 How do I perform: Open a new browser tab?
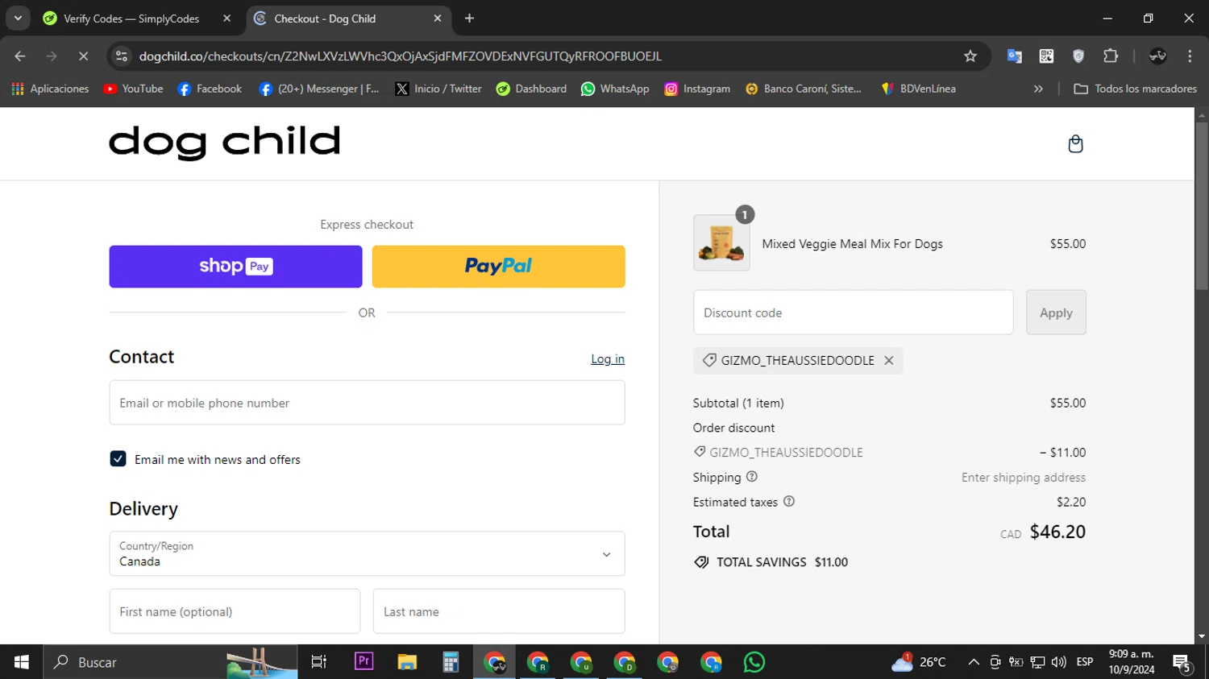pos(469,18)
